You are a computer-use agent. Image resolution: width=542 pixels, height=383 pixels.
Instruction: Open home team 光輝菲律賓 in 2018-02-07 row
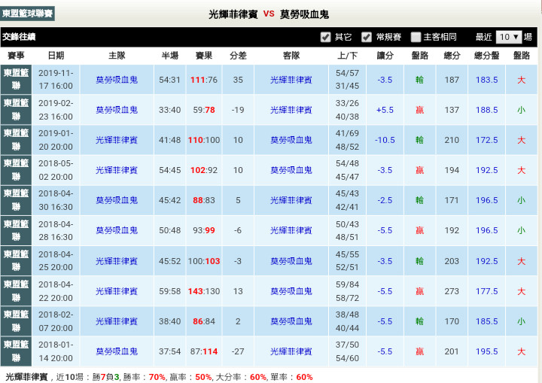pos(117,321)
